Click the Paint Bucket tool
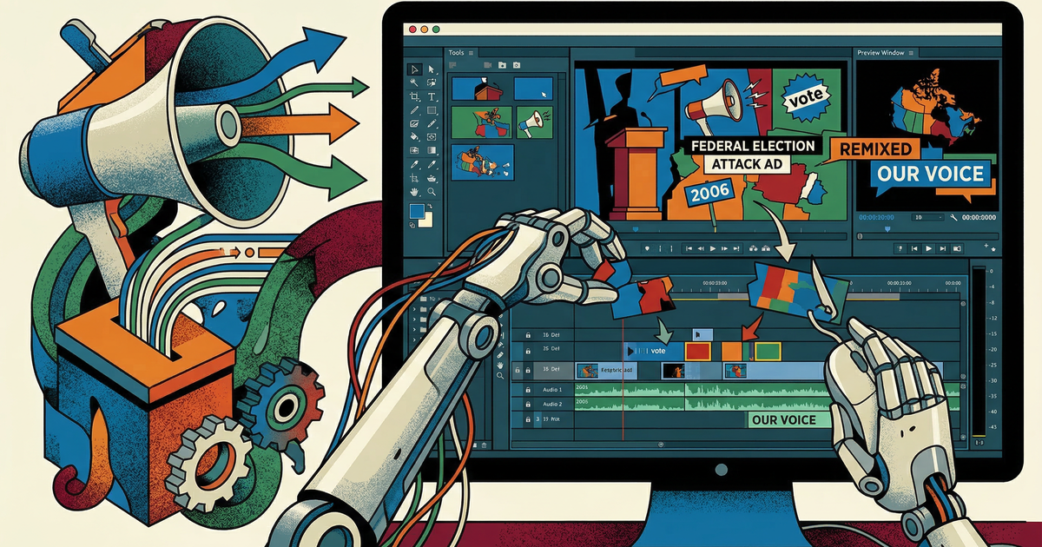 (x=415, y=137)
